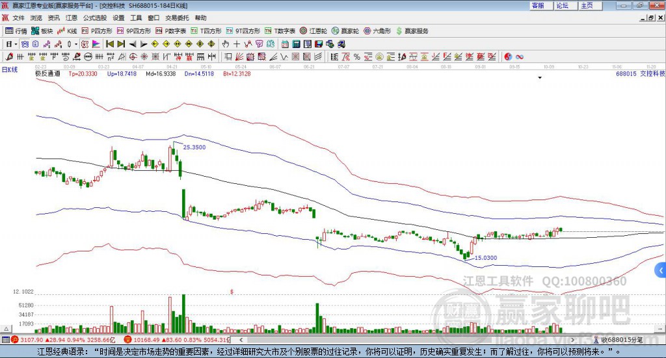Select the crosshair cursor tool
Screen dimensions: 666x358
[237, 44]
